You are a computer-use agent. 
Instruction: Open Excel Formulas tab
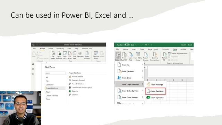pyautogui.click(x=165, y=49)
